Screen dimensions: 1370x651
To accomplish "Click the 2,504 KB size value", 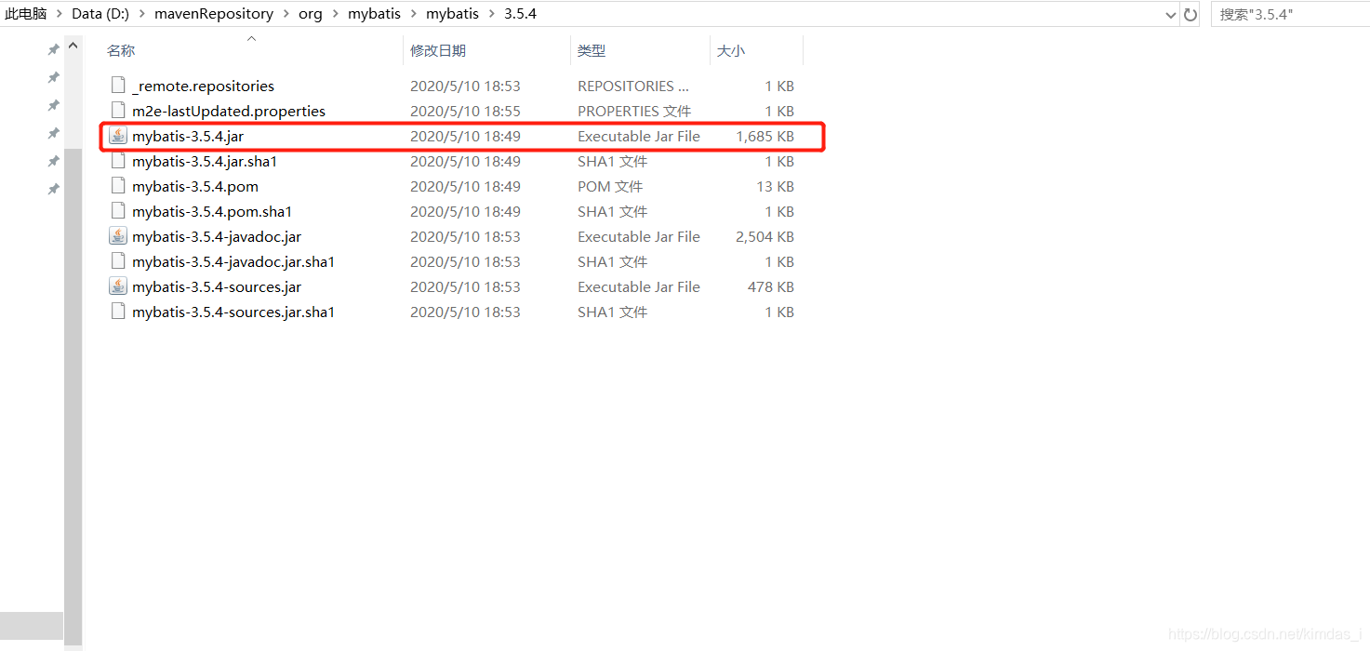I will coord(765,236).
